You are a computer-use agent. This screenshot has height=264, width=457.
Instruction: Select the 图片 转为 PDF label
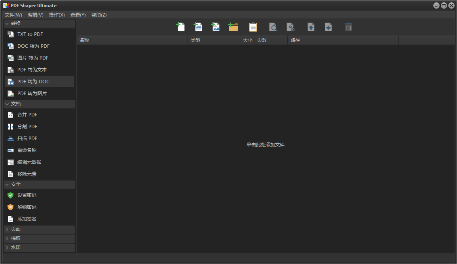click(x=33, y=58)
